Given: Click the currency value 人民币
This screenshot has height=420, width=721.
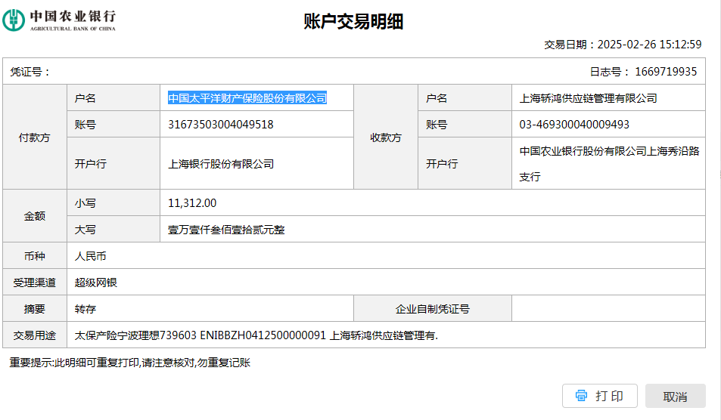Looking at the screenshot, I should click(91, 256).
